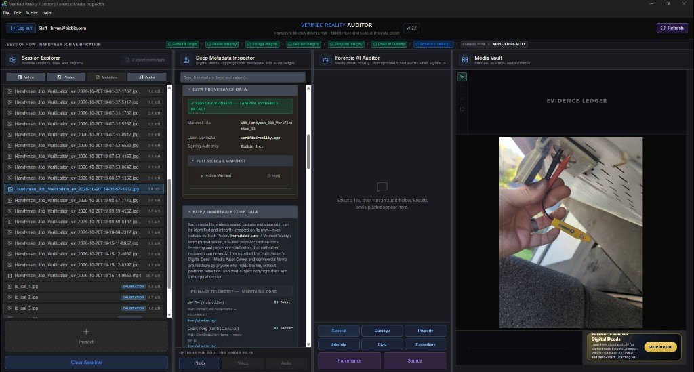Toggle the Video file filter in Session Explorer

25,77
